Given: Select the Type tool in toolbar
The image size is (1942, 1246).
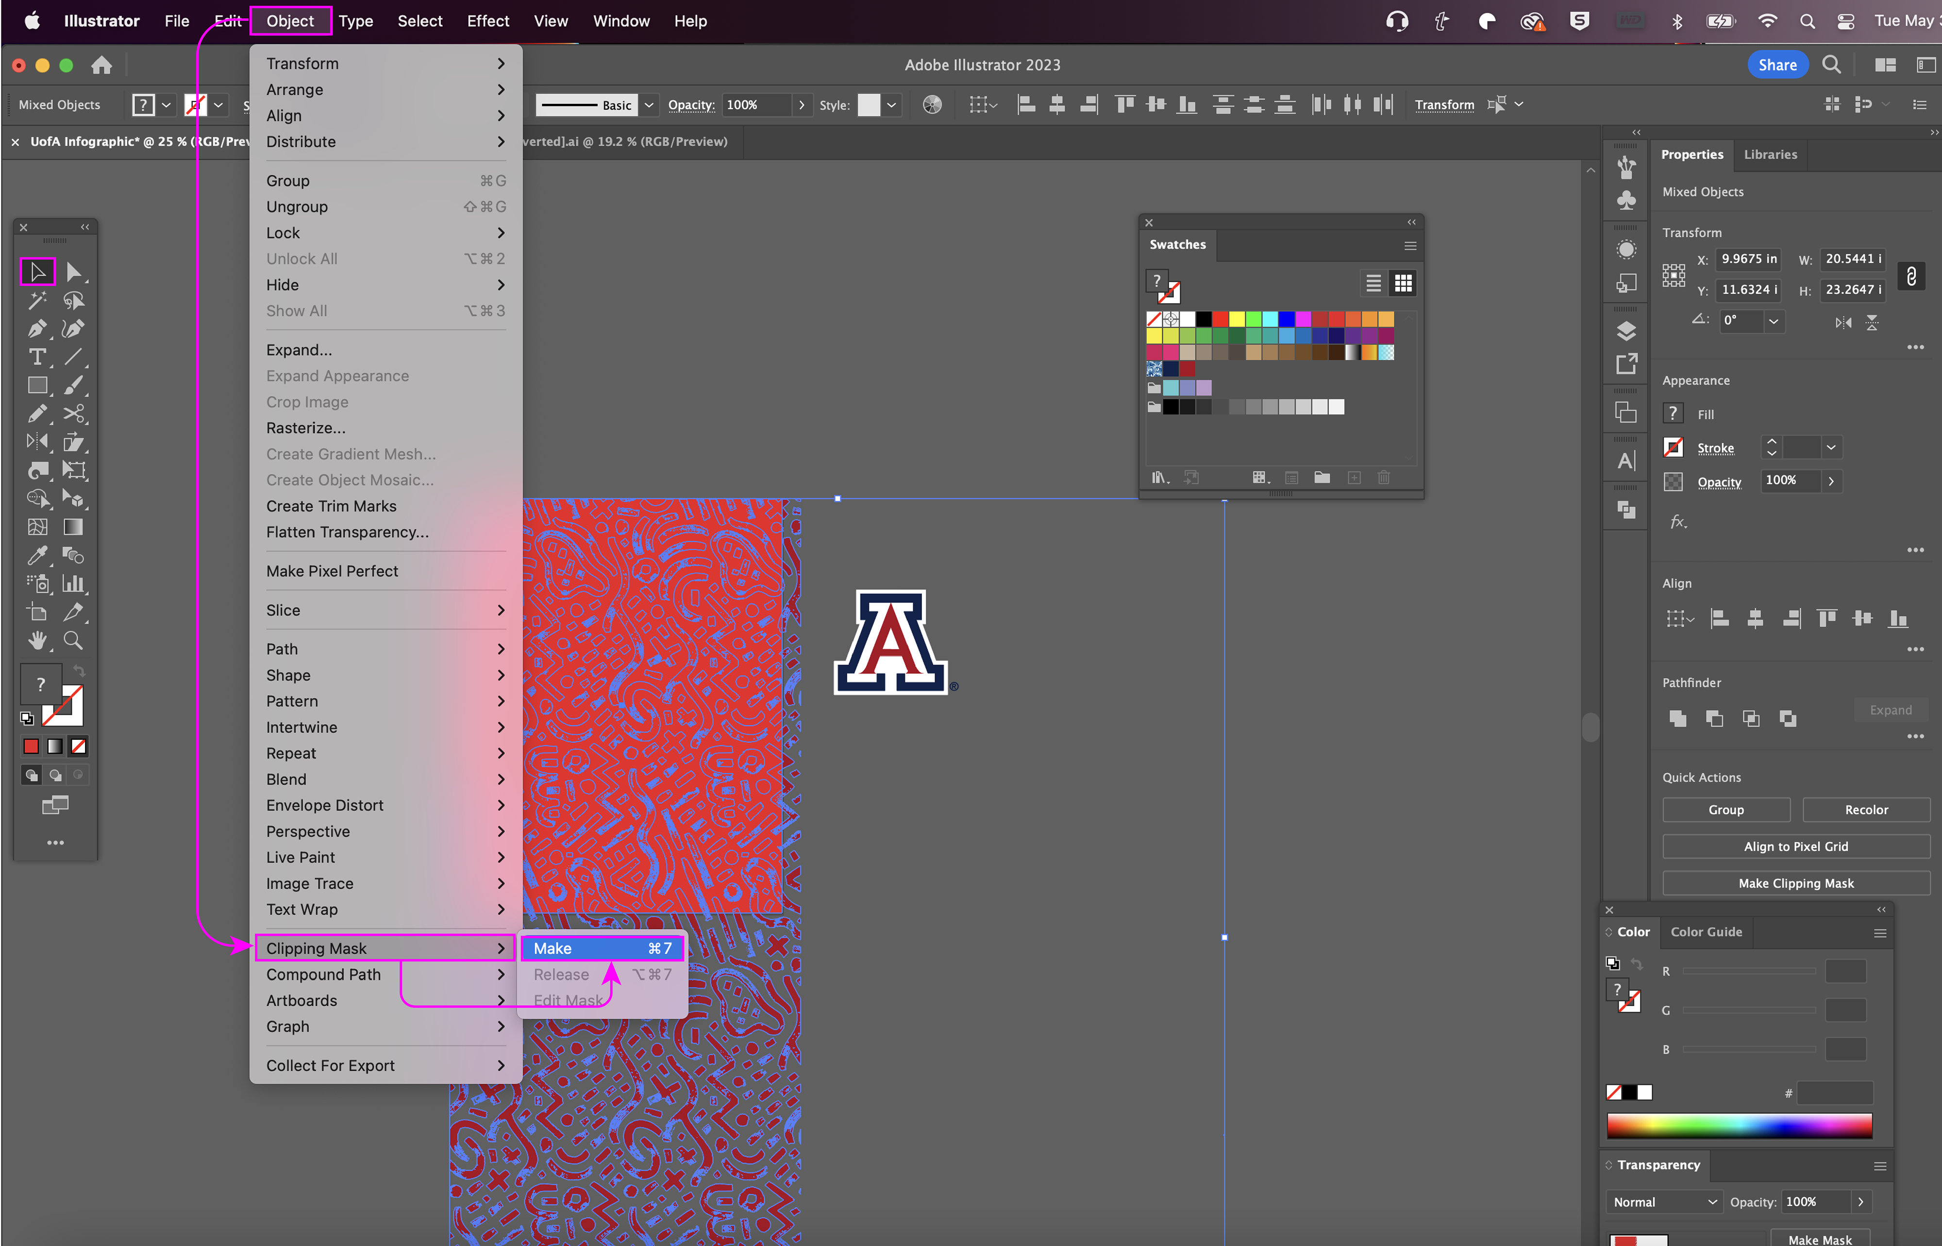Looking at the screenshot, I should (37, 357).
